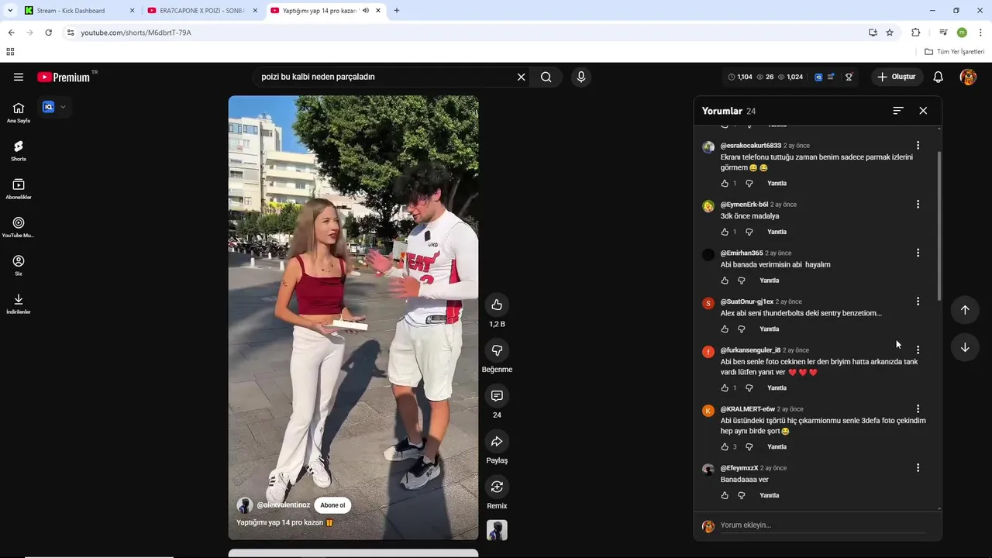The height and width of the screenshot is (558, 992).
Task: Like Emirhan365's comment
Action: tap(725, 281)
